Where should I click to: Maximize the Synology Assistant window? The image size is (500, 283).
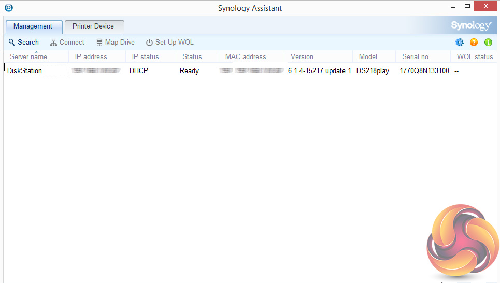point(467,6)
